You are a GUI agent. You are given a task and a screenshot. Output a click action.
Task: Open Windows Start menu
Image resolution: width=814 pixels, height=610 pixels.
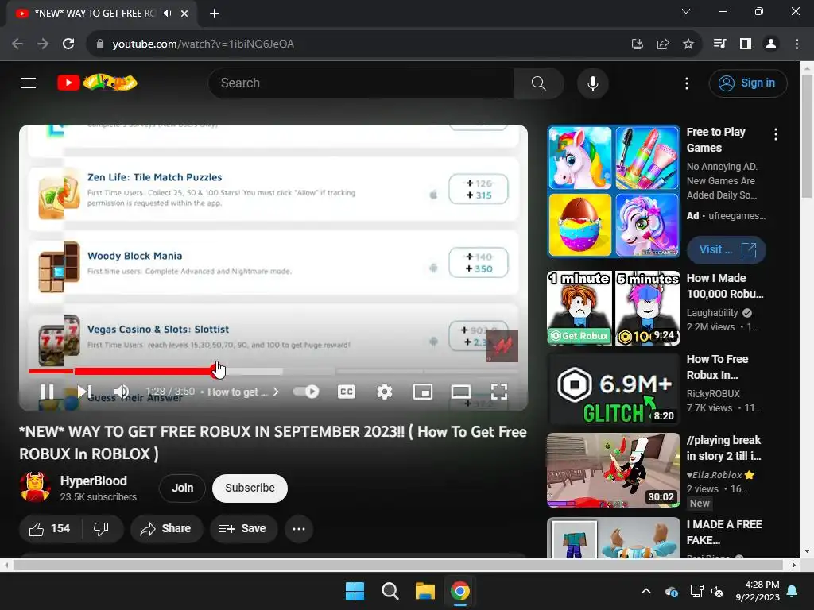pyautogui.click(x=355, y=591)
